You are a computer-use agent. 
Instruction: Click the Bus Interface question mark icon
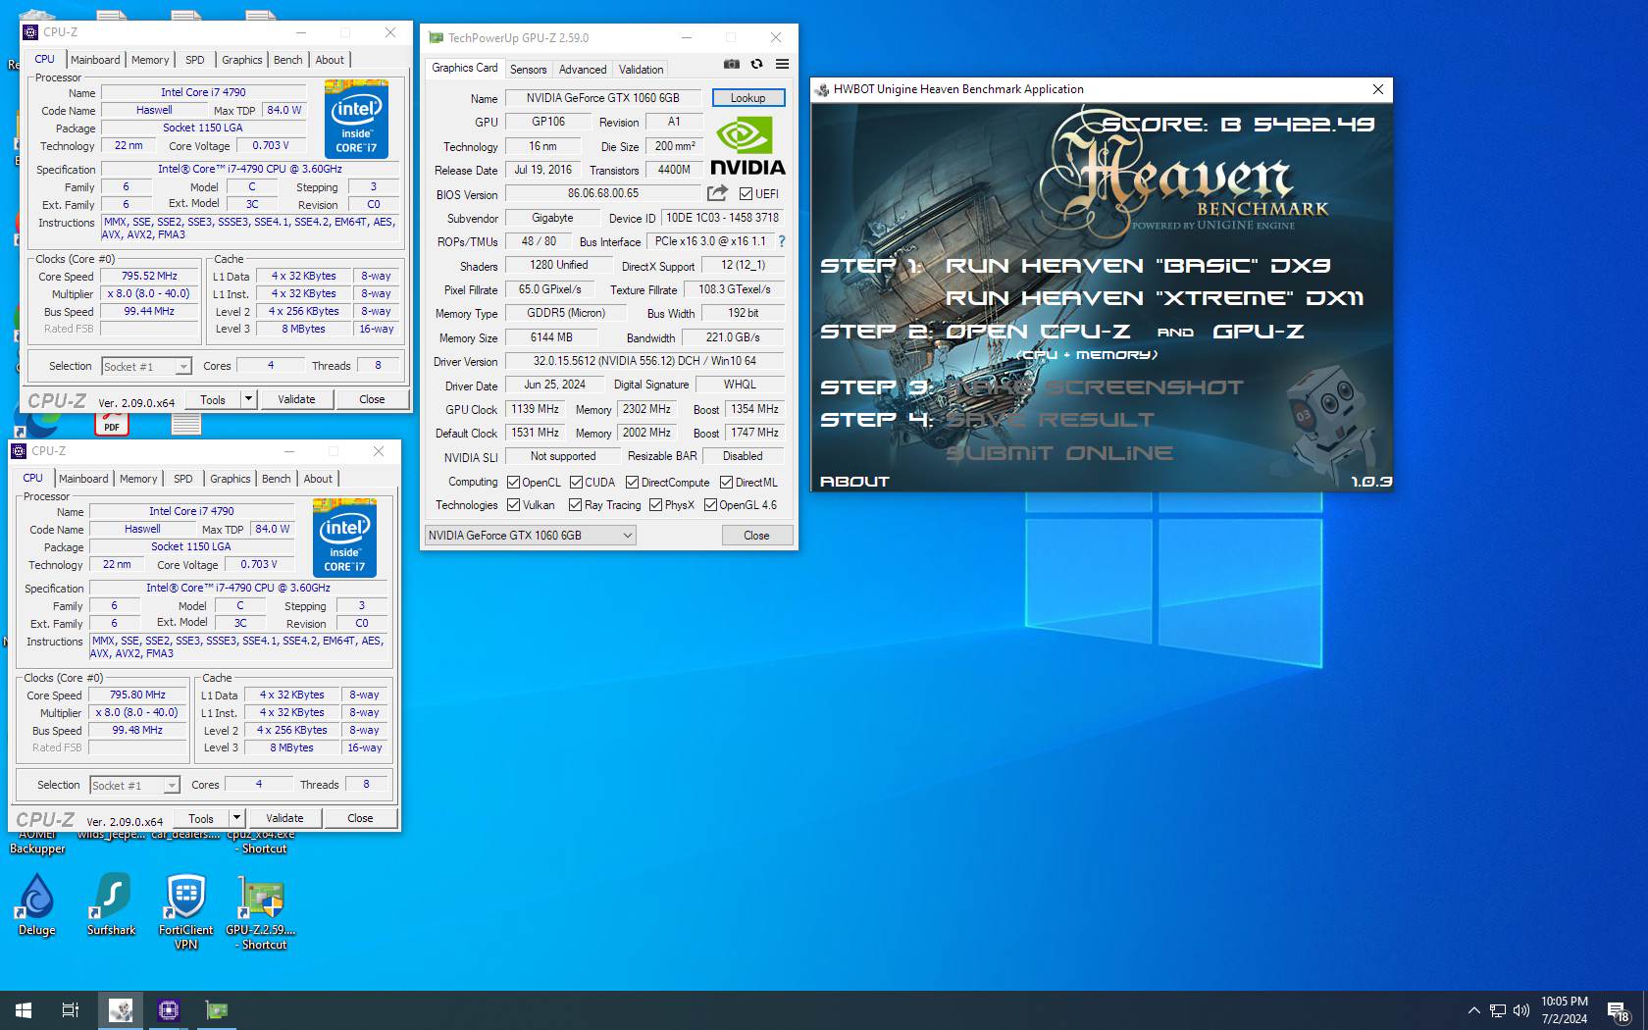click(782, 241)
